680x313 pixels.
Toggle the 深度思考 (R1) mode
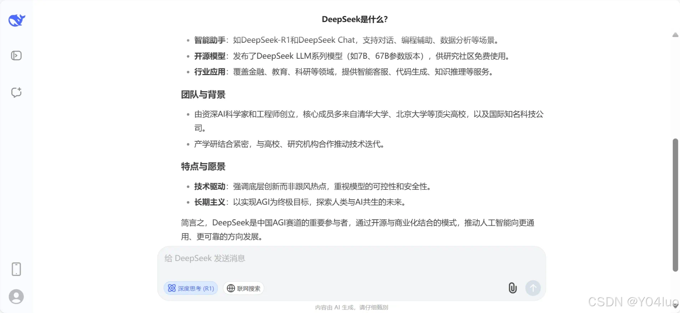click(191, 288)
